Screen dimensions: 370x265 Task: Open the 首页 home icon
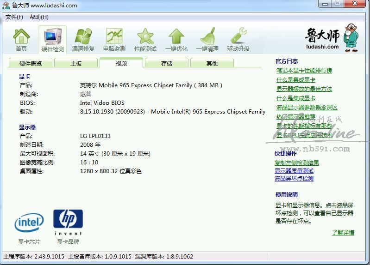point(21,40)
